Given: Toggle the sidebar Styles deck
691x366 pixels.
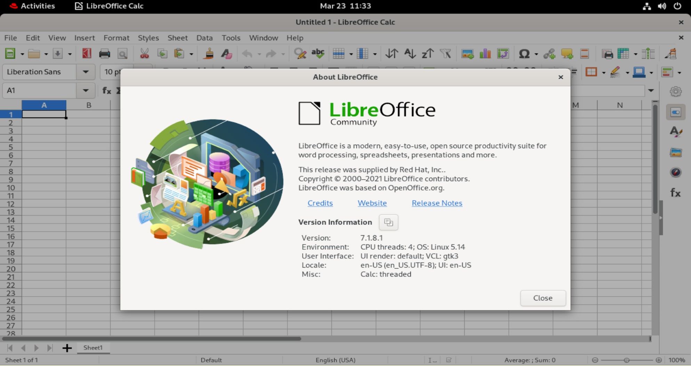Looking at the screenshot, I should click(676, 132).
